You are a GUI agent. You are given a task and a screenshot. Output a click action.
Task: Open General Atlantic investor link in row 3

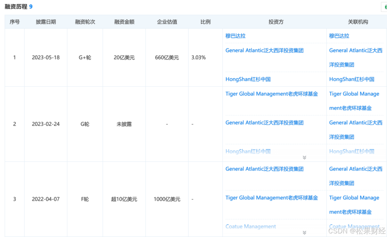coord(264,169)
